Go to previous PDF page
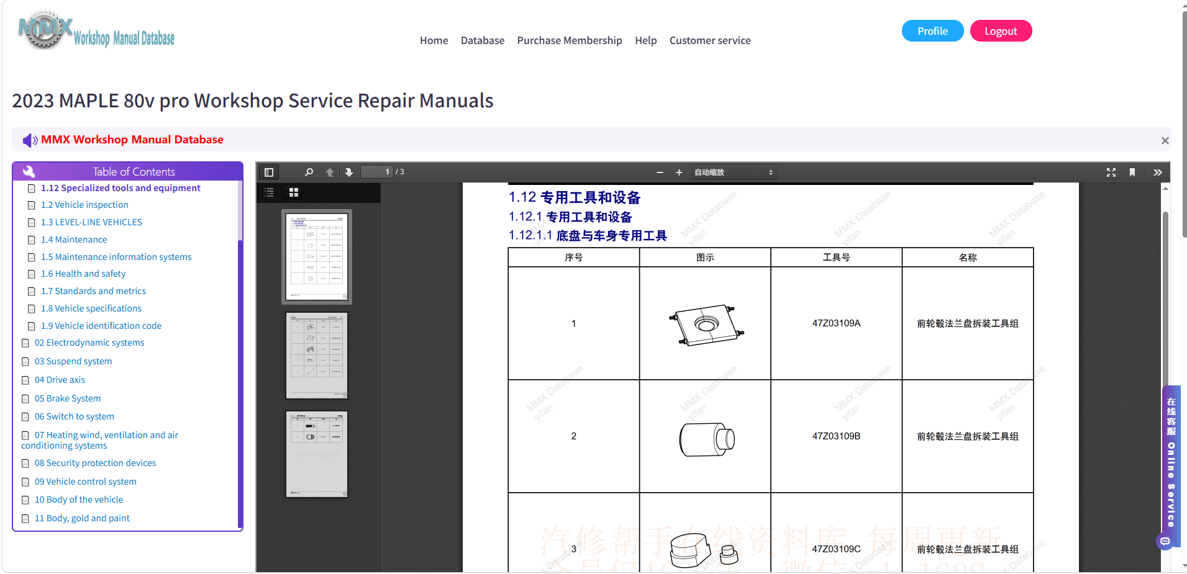Image resolution: width=1187 pixels, height=574 pixels. (330, 173)
